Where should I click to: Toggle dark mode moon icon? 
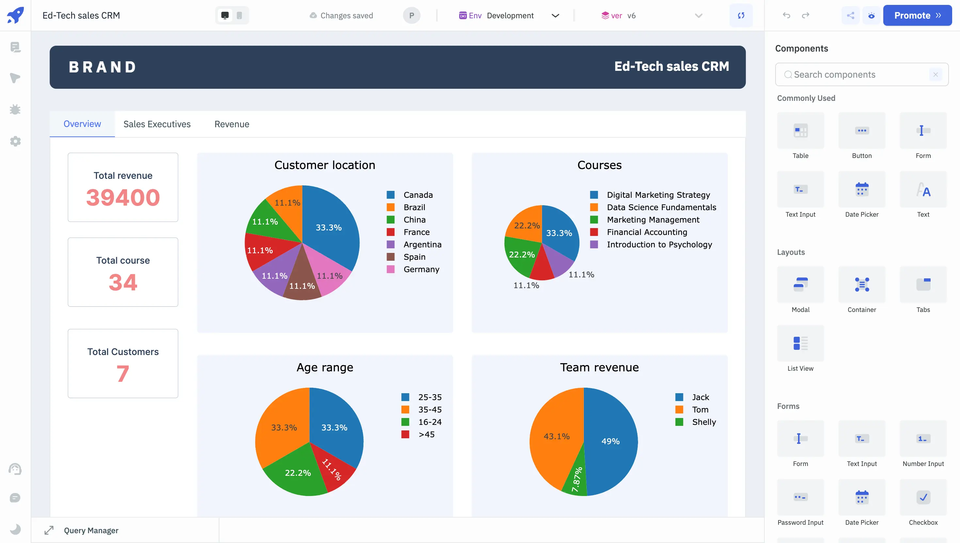[x=15, y=529]
